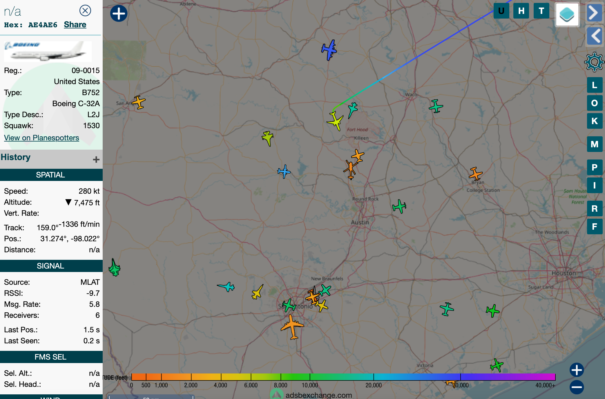Select the green aircraft over San Antonio label
Screen dimensions: 605x399
click(289, 305)
